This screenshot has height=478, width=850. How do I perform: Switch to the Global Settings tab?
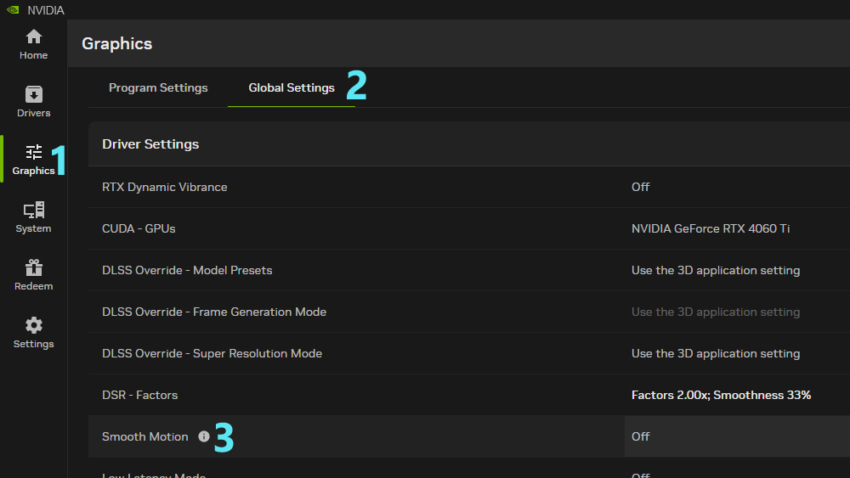point(292,88)
